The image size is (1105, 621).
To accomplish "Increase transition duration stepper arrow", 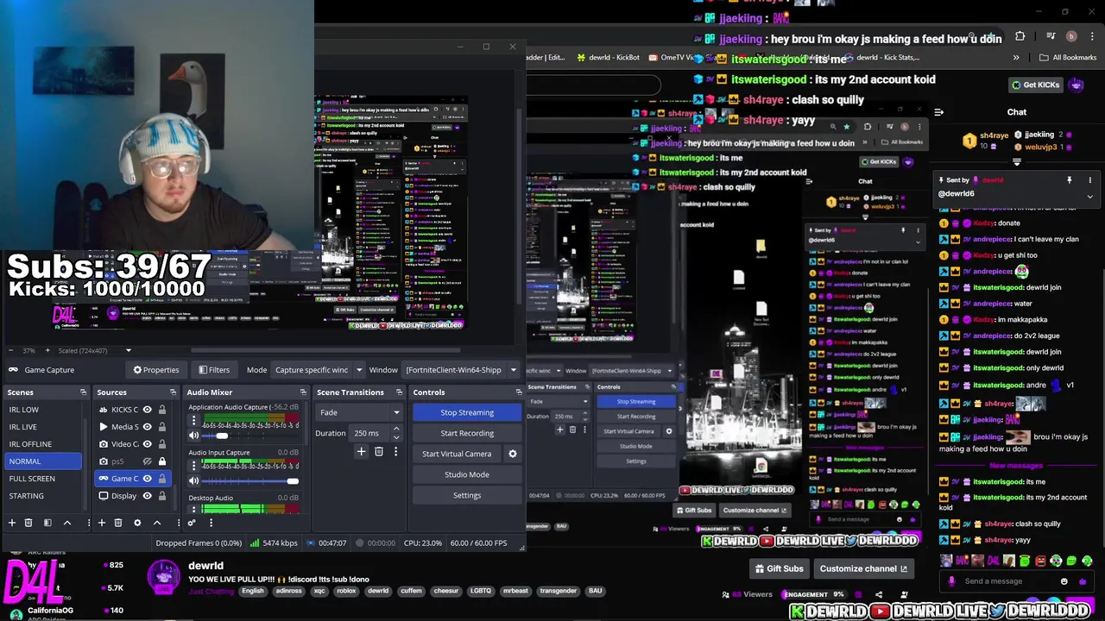I will pyautogui.click(x=396, y=430).
